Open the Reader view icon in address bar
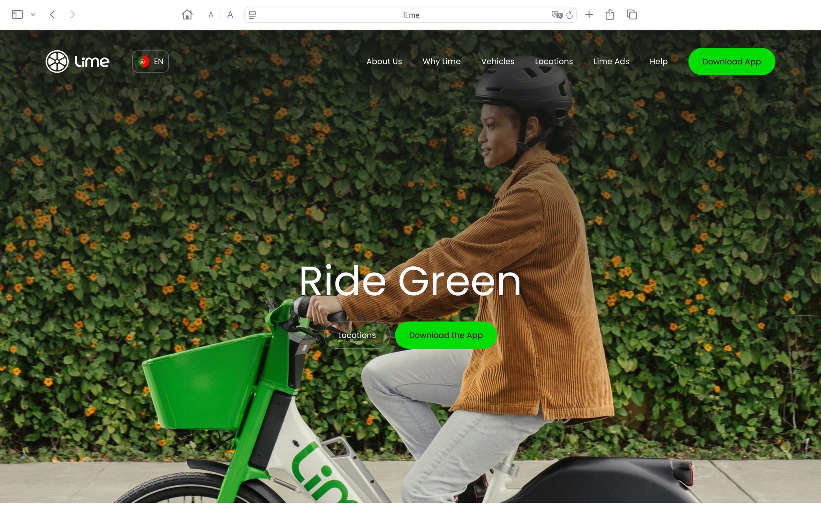 tap(252, 15)
